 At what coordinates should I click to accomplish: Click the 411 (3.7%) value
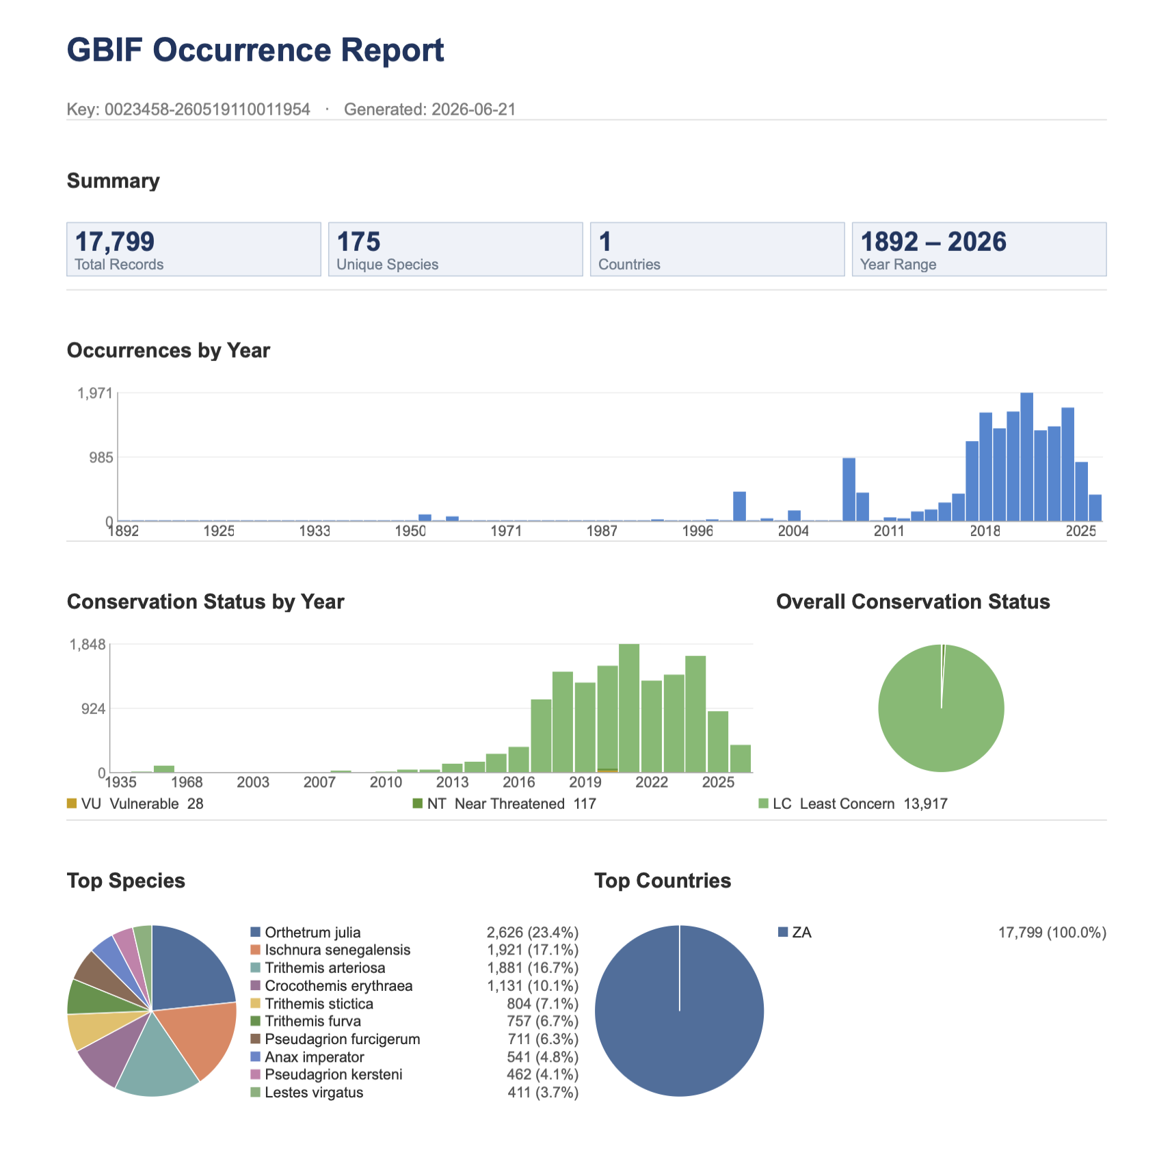(x=543, y=1093)
